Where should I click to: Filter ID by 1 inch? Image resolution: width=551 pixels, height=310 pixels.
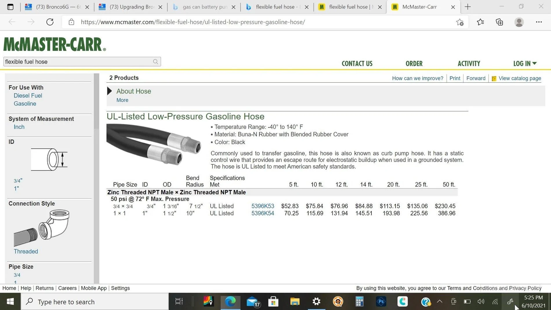tap(16, 188)
